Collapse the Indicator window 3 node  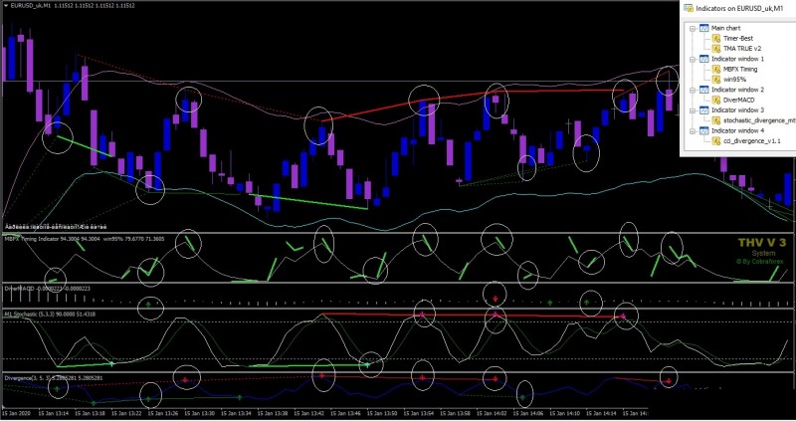[692, 110]
